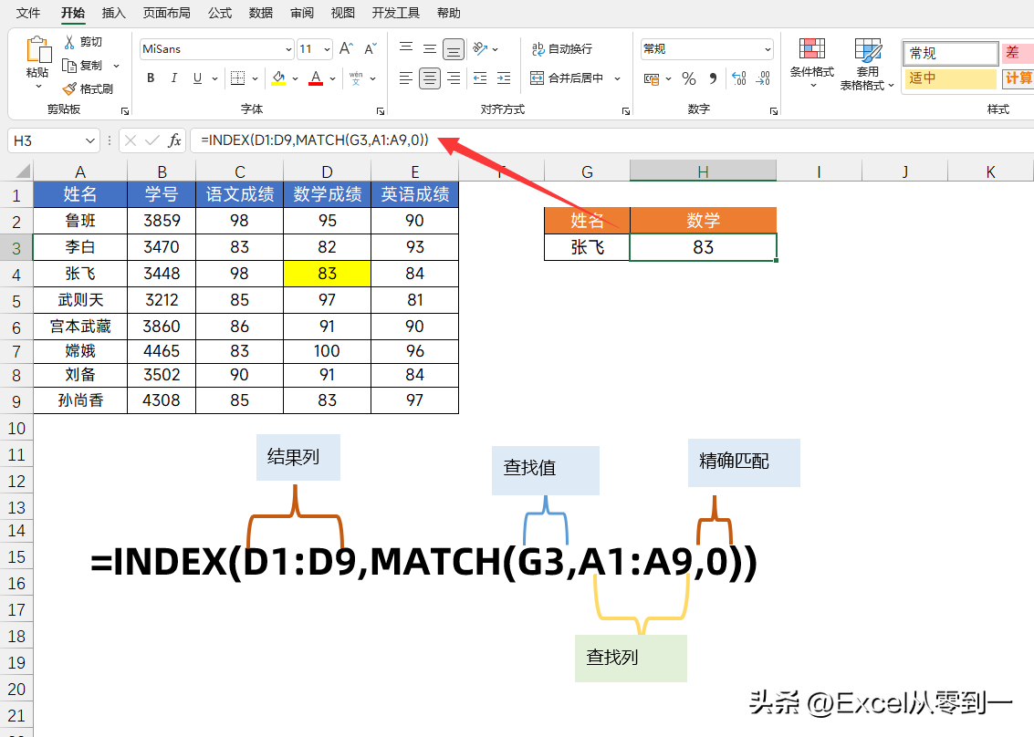Screen dimensions: 1034x737
Task: Select cell G3 containing 张飞
Action: (587, 247)
